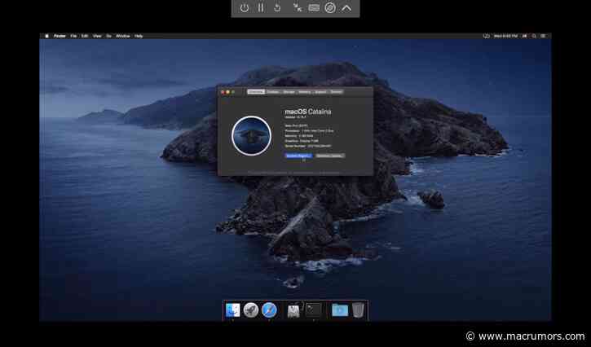Image resolution: width=591 pixels, height=347 pixels.
Task: Click the System Report button
Action: [x=298, y=156]
